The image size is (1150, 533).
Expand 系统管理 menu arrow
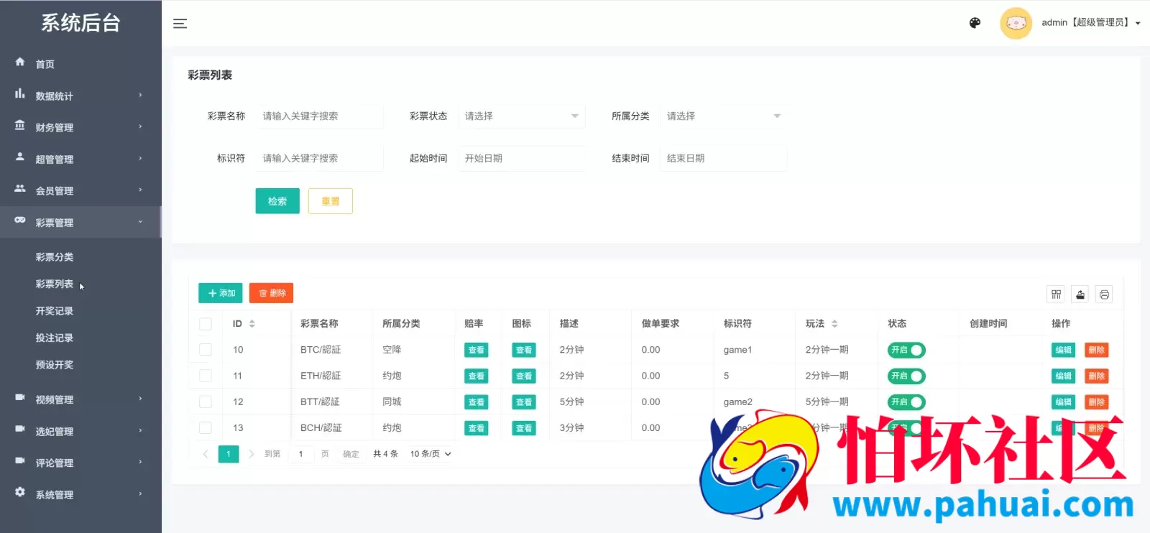click(140, 494)
